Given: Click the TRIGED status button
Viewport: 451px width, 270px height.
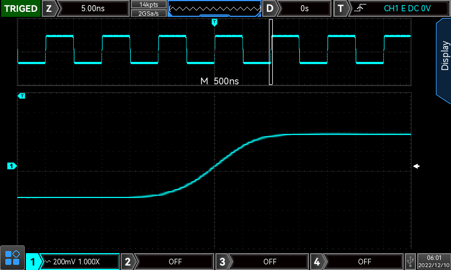Looking at the screenshot, I should 20,8.
